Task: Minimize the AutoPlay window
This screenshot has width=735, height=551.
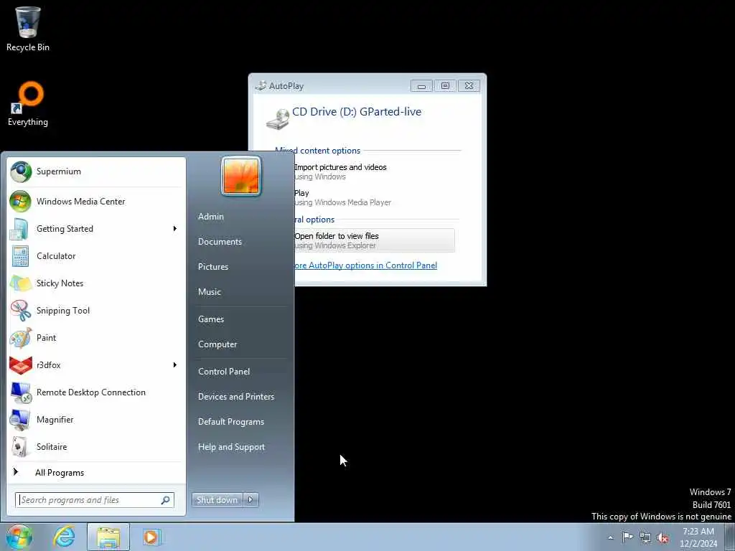Action: tap(421, 86)
